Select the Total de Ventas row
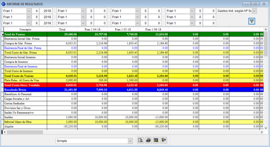The width and height of the screenshot is (270, 147). coord(132,34)
